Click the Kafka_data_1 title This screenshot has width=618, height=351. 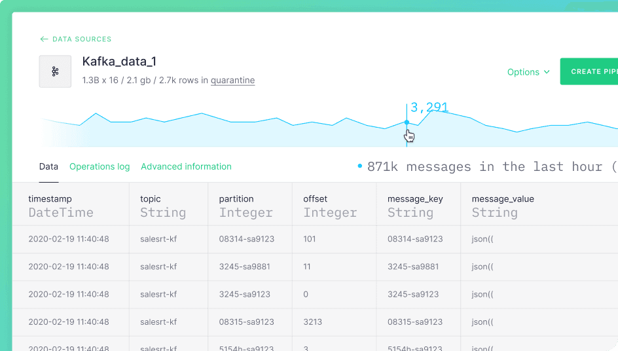pyautogui.click(x=119, y=62)
